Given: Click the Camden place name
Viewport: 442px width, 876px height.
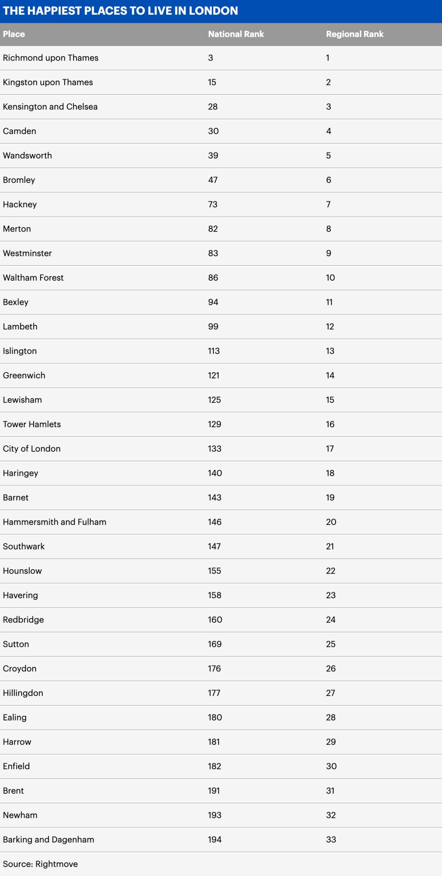Looking at the screenshot, I should pos(20,131).
